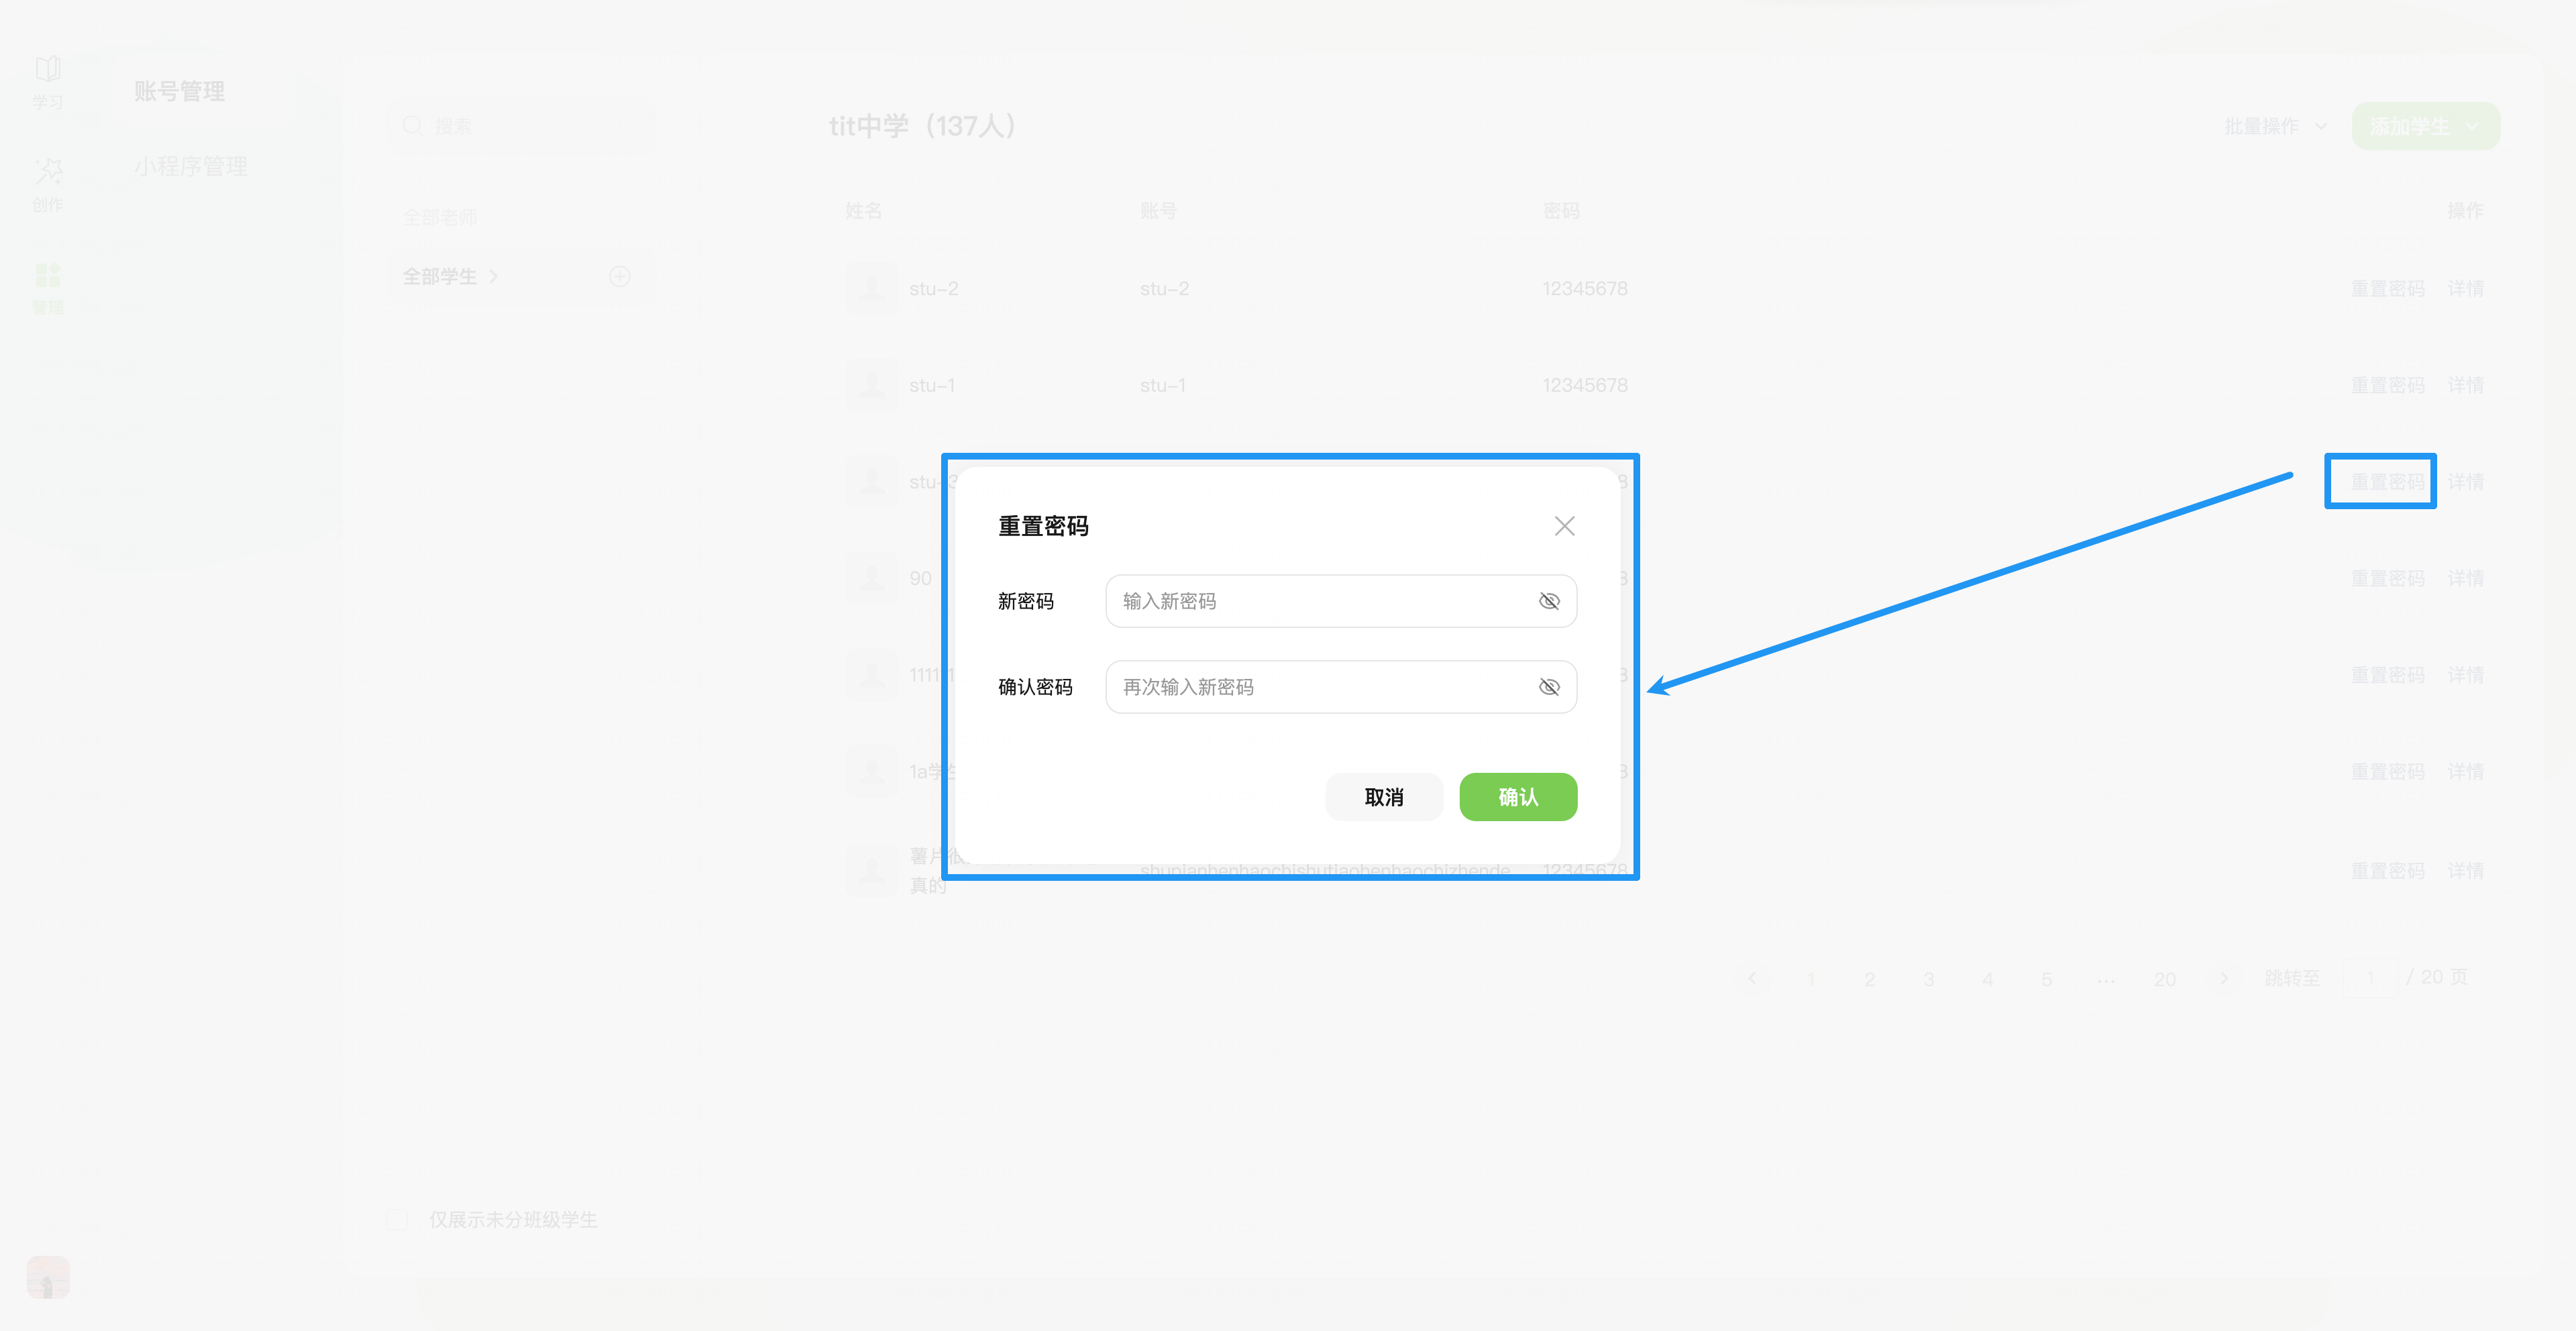Go to next page arrow in pagination
This screenshot has width=2576, height=1331.
2224,978
